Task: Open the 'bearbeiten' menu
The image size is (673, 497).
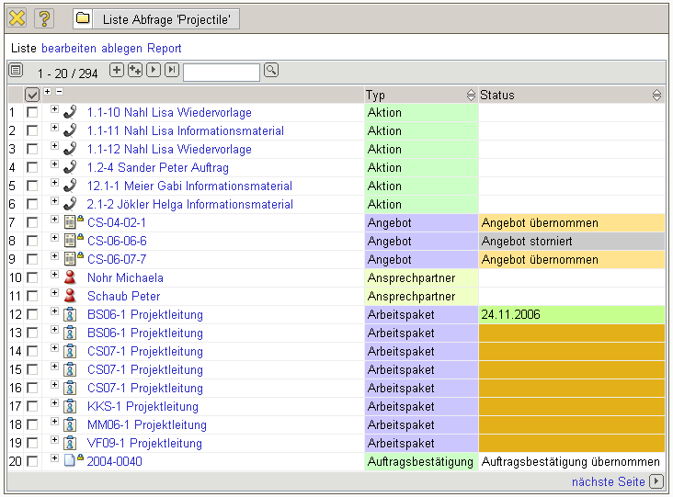Action: (69, 48)
